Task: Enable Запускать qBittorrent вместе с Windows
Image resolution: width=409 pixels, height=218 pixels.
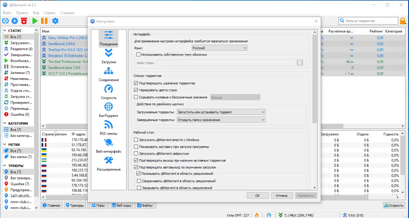Action: [x=136, y=140]
